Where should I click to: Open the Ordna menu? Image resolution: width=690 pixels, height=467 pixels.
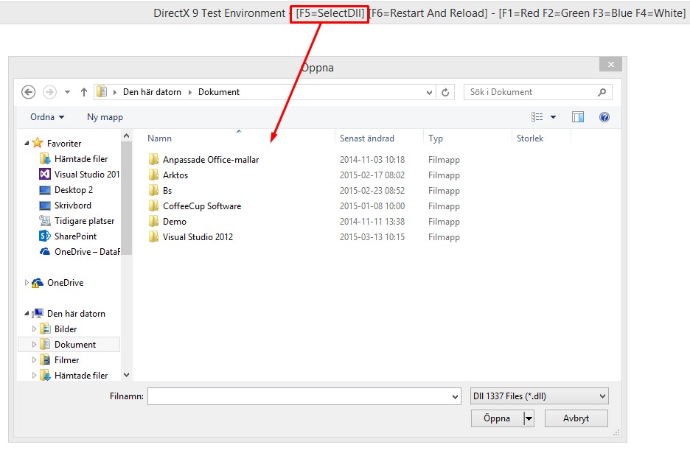click(x=47, y=117)
